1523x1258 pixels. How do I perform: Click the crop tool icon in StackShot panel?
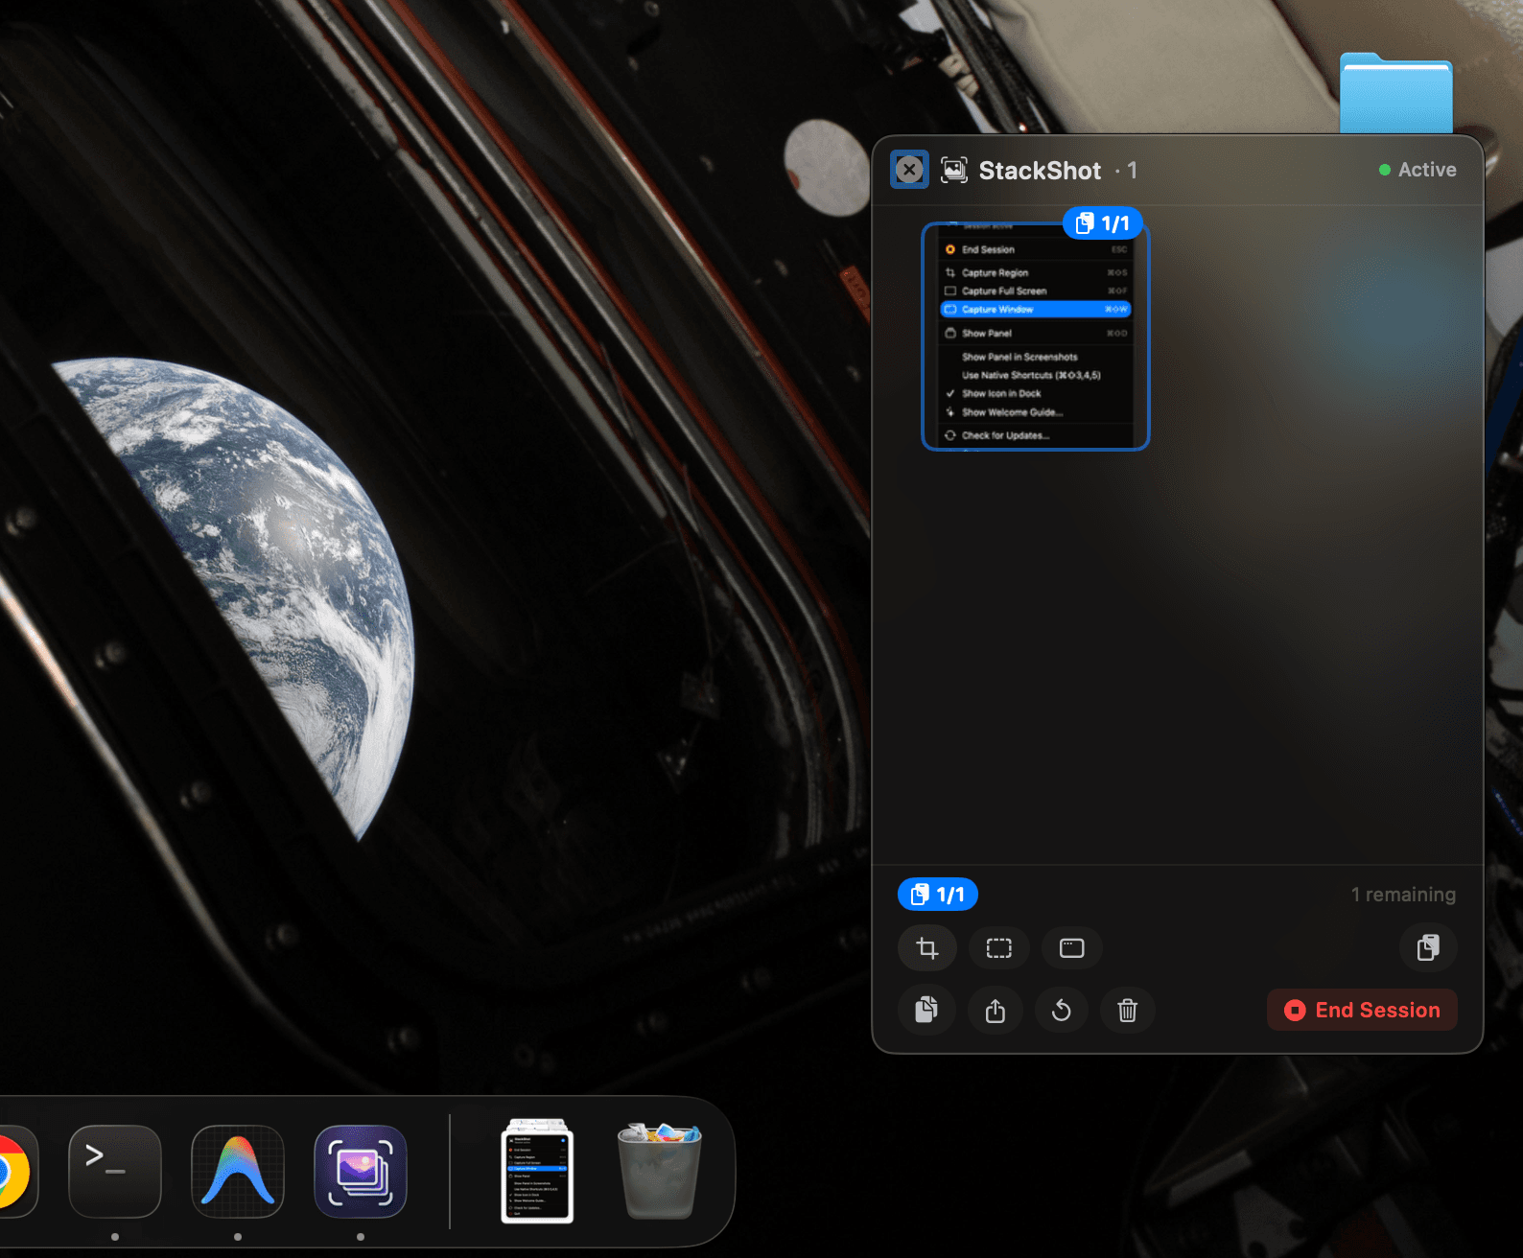(926, 948)
